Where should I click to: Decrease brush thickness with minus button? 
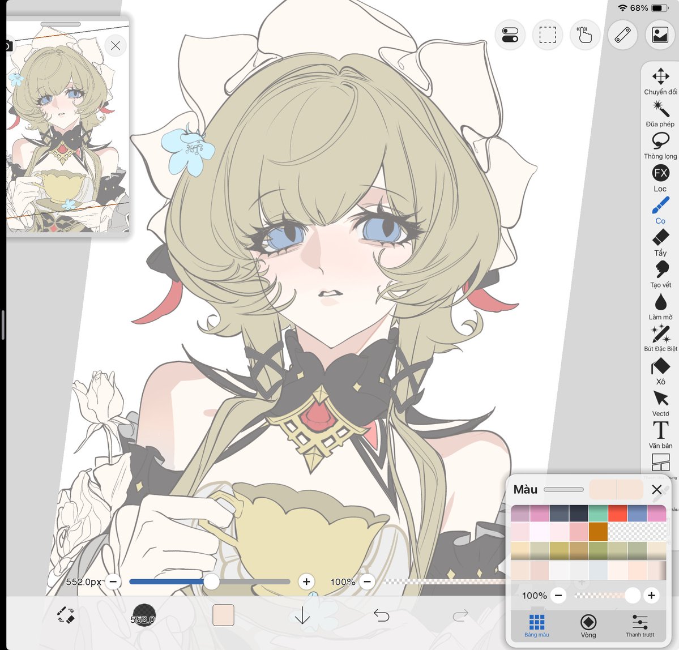pos(113,581)
